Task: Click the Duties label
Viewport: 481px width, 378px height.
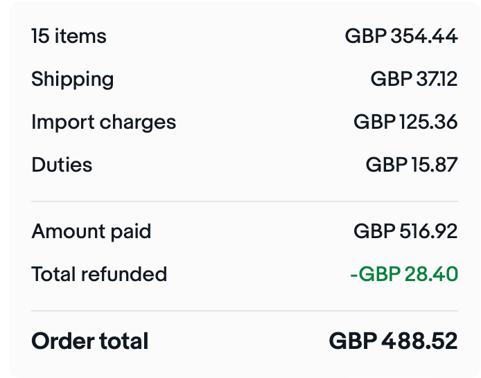Action: pyautogui.click(x=62, y=165)
